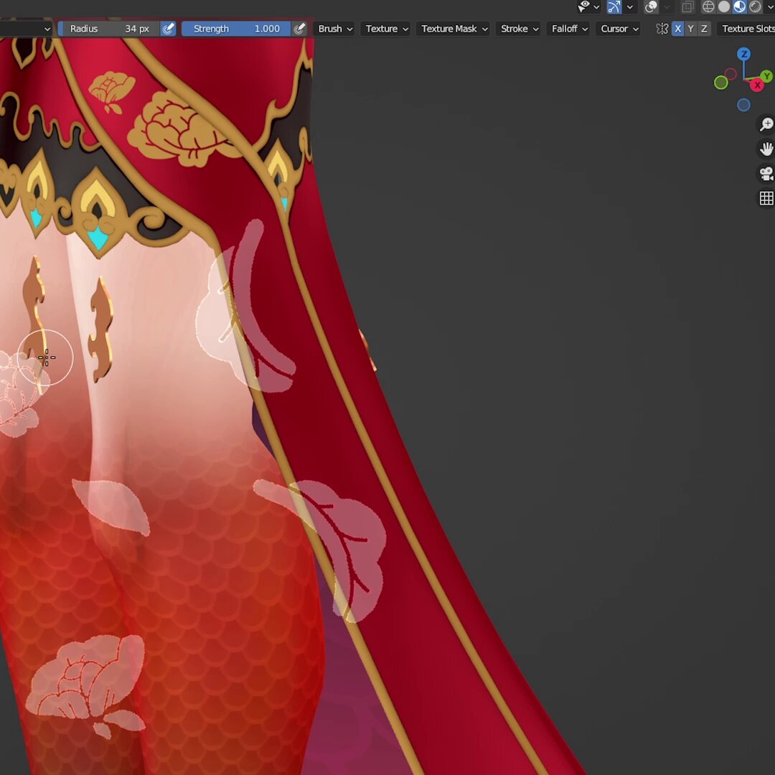Switch to rendered viewport shading

click(756, 7)
